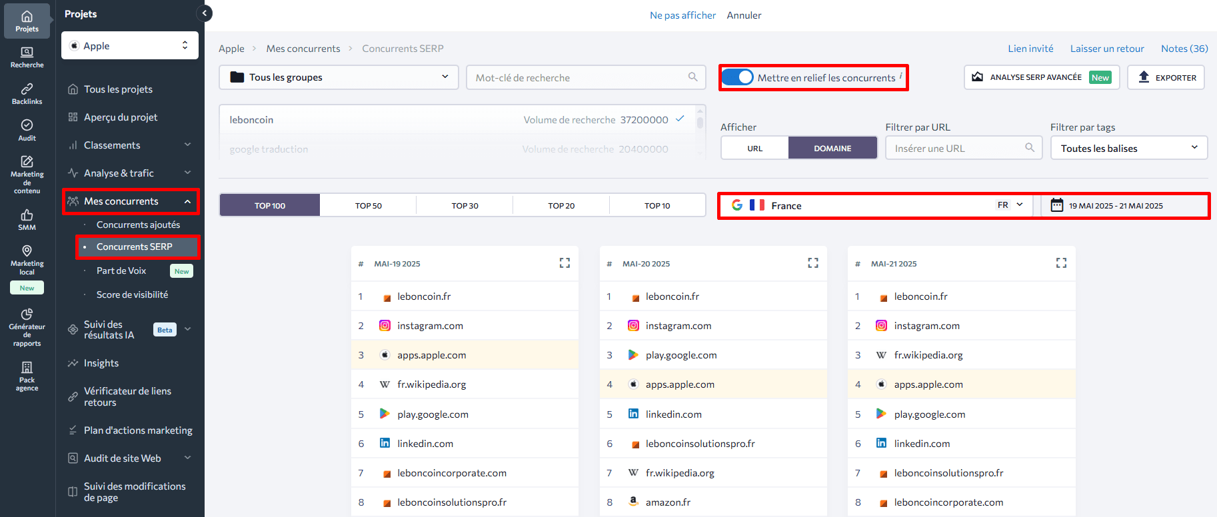Viewport: 1217px width, 517px height.
Task: Expand the MAI-19 2025 results column
Action: click(565, 263)
